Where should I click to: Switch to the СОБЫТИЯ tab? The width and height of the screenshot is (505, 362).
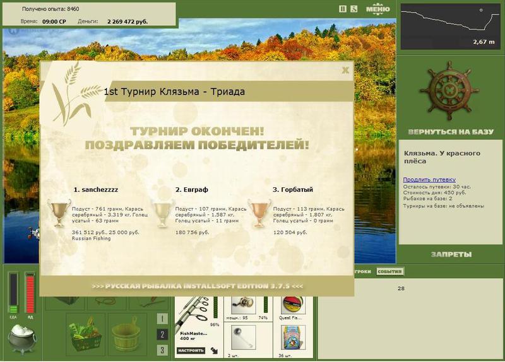389,272
